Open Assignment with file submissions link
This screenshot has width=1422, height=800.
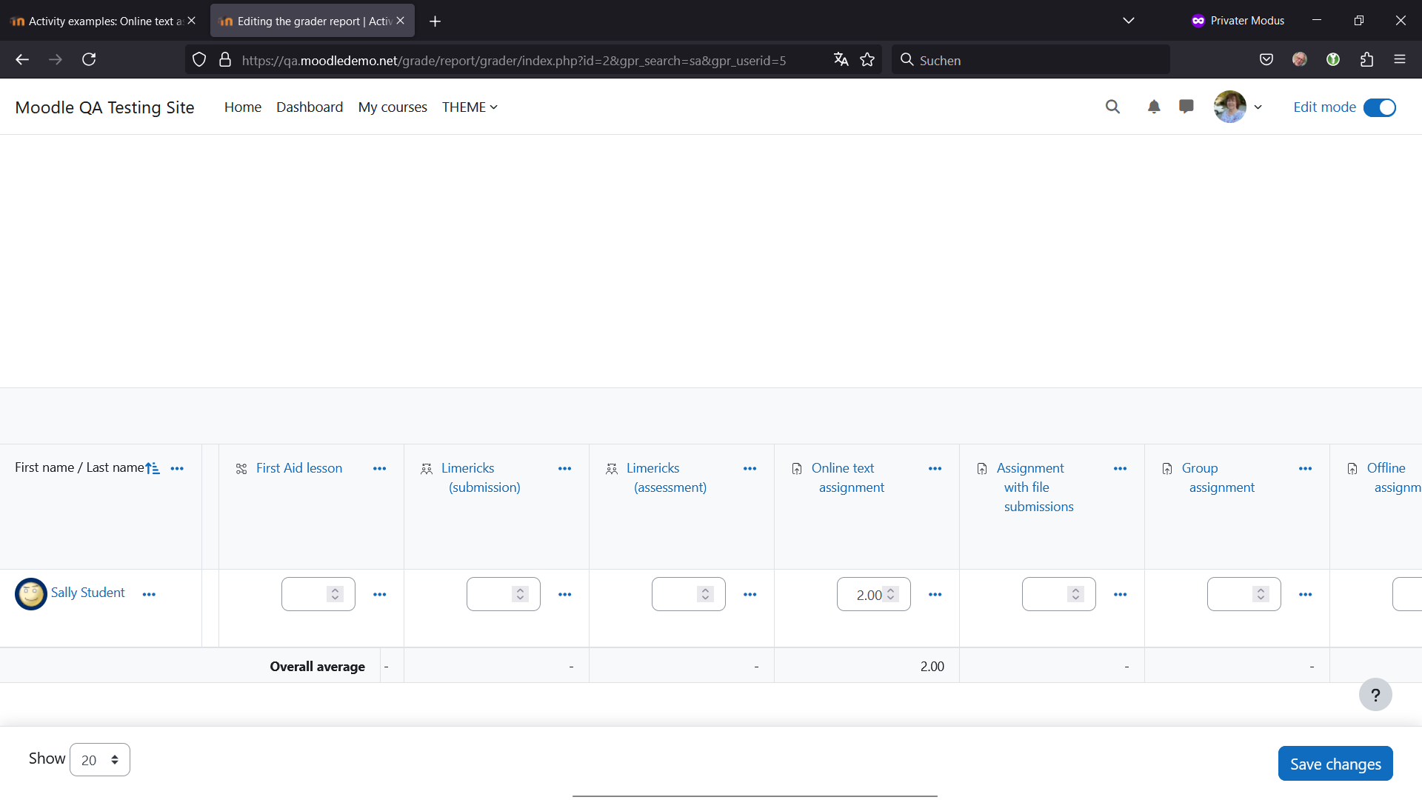[1035, 487]
